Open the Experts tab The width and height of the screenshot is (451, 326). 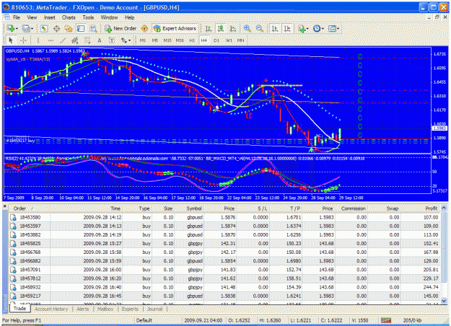point(130,309)
